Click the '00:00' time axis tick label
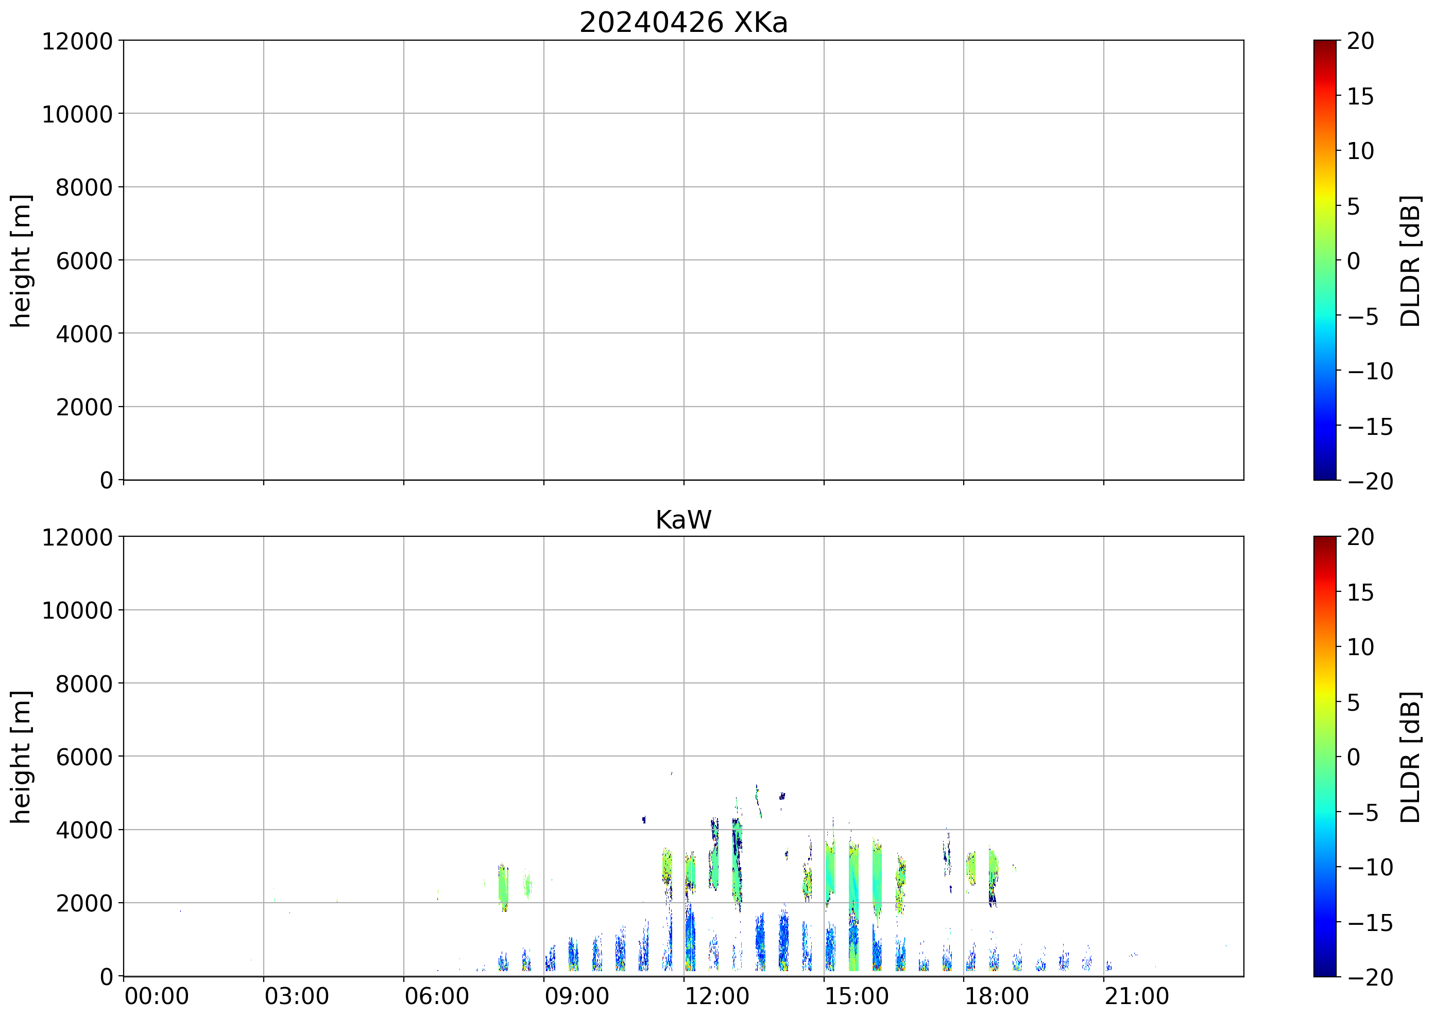The height and width of the screenshot is (1019, 1435). [157, 996]
